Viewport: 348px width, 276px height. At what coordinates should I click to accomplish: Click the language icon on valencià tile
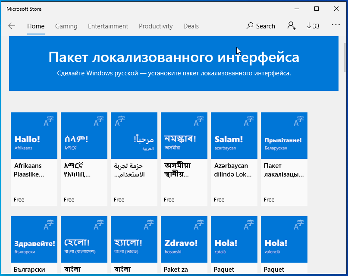pyautogui.click(x=299, y=225)
